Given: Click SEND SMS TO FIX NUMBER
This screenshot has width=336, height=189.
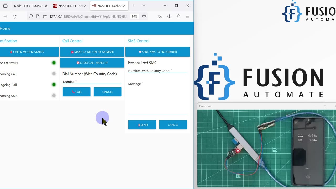Looking at the screenshot, I should pos(157,52).
